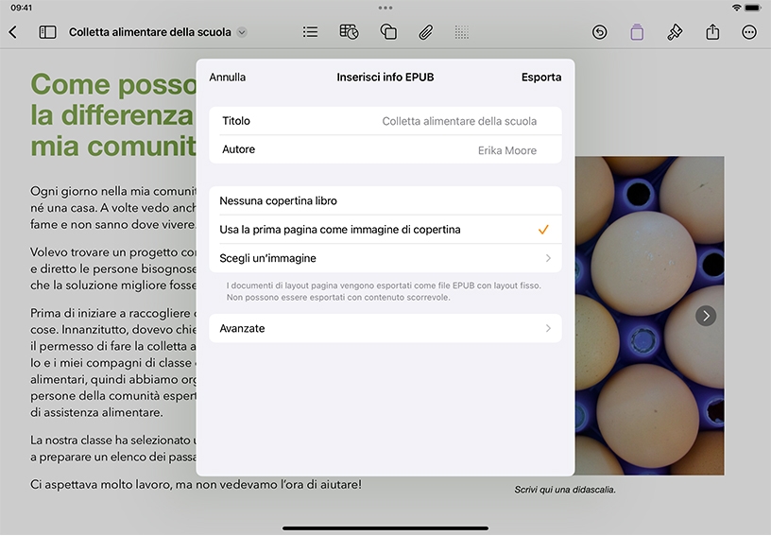Tap the green heading 'Come posso'
The width and height of the screenshot is (771, 536).
pyautogui.click(x=113, y=84)
